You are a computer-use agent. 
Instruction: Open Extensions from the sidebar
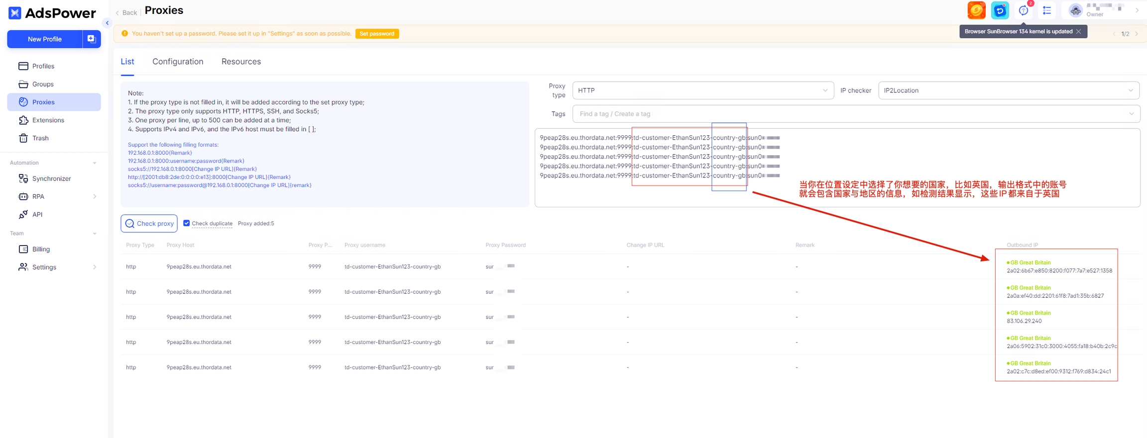coord(48,120)
